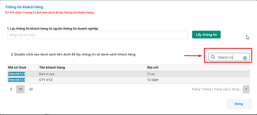Click the magnifier icon in the search box
This screenshot has width=257, height=115.
coord(213,57)
